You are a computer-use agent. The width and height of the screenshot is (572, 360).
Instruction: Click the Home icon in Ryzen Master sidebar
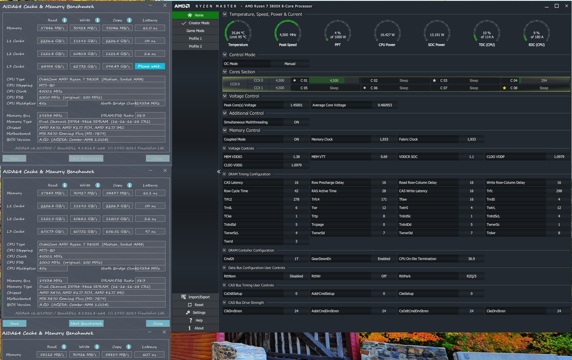[190, 15]
